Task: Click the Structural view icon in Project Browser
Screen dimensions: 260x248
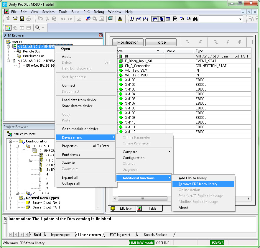Action: (9, 134)
